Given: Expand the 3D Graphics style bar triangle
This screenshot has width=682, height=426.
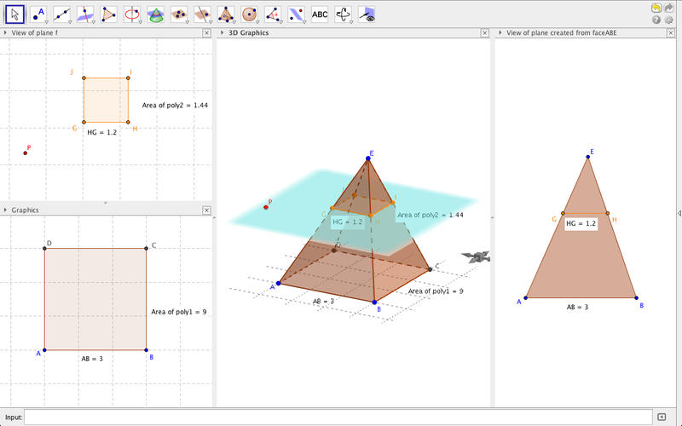Looking at the screenshot, I should point(222,33).
